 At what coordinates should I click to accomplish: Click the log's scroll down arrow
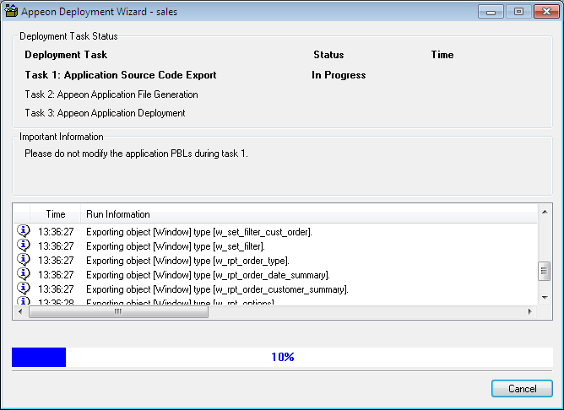(545, 298)
